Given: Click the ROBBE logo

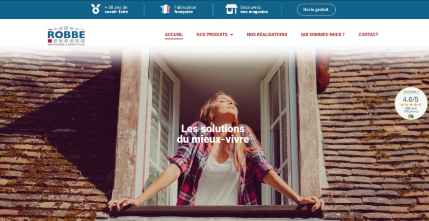Looking at the screenshot, I should coord(66,36).
